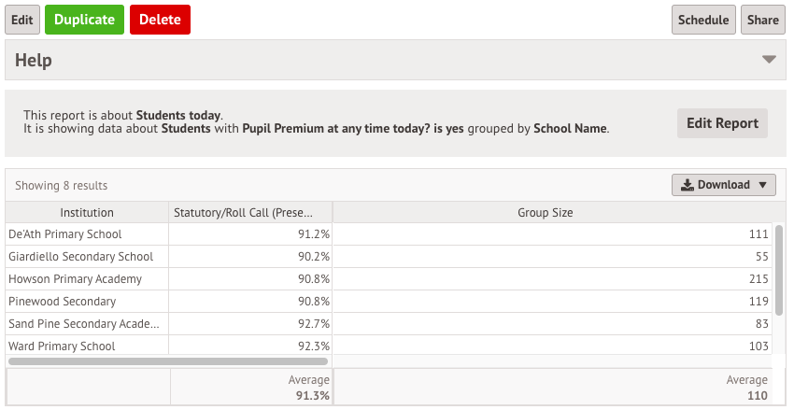Viewport: 794px width, 410px height.
Task: Delete the report with the red button
Action: coord(160,20)
